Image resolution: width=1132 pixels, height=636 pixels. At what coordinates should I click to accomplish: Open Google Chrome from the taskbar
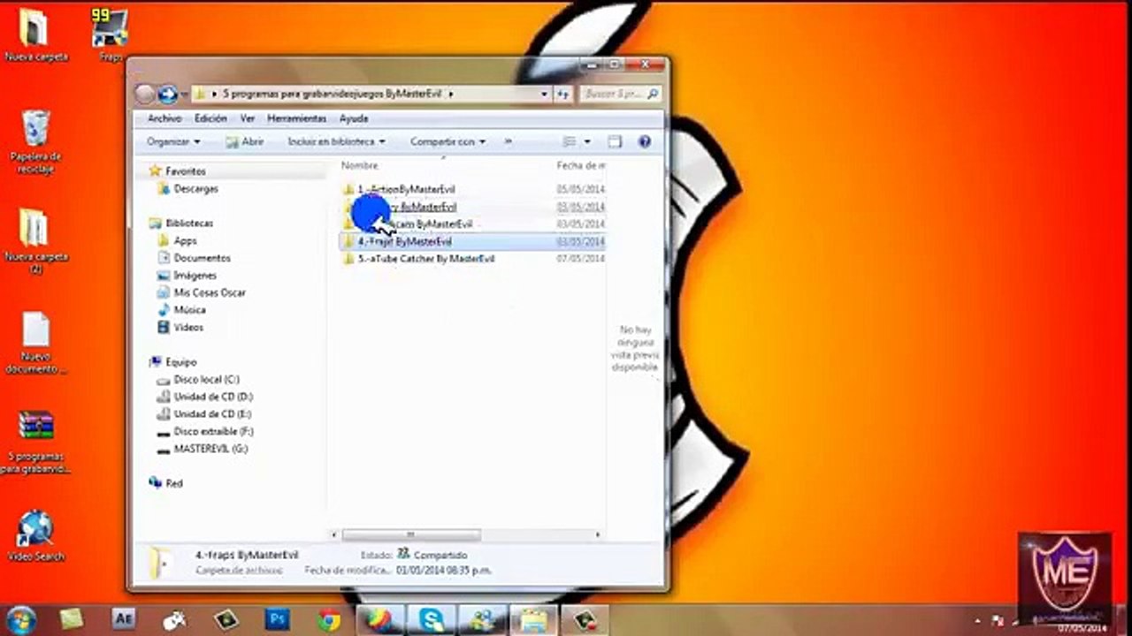point(329,620)
